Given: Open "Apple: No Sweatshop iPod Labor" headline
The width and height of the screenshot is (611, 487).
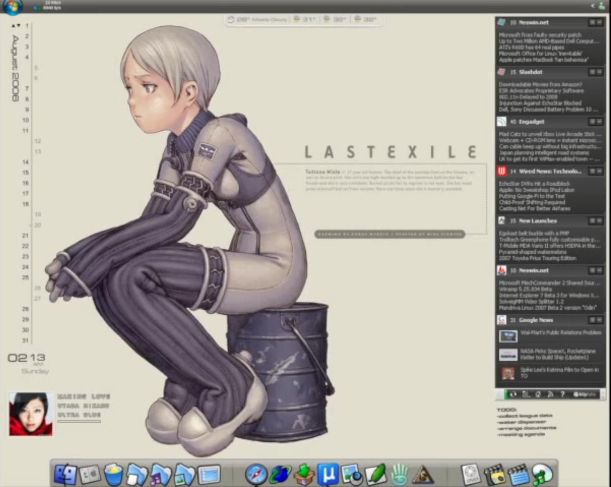Looking at the screenshot, I should (536, 190).
